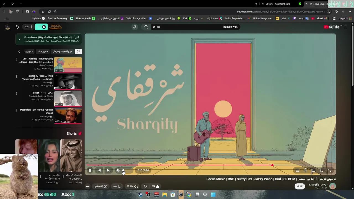Run search with the magnifier button
The width and height of the screenshot is (354, 199).
(146, 27)
